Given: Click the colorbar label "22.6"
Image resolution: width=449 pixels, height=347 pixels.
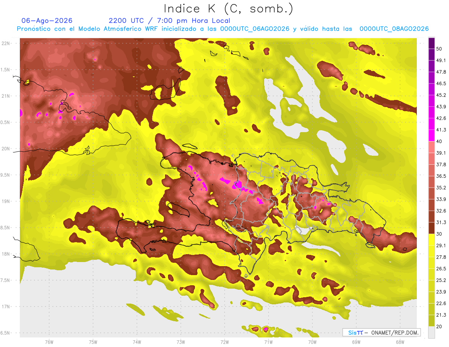Looking at the screenshot, I should pyautogui.click(x=441, y=304).
